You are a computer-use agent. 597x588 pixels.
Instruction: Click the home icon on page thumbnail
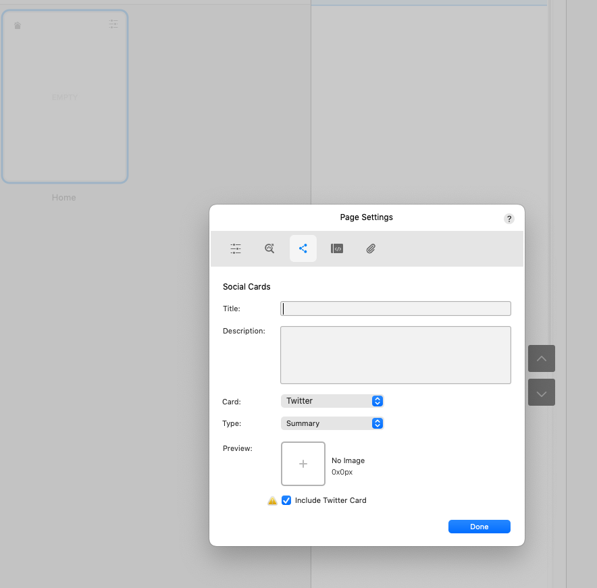tap(18, 26)
